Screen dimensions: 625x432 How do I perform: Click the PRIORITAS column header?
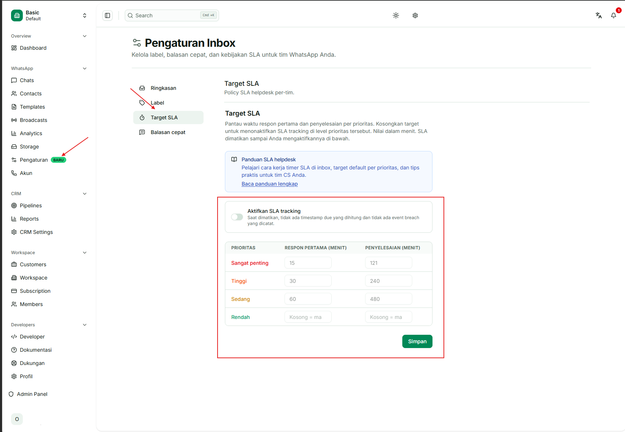pyautogui.click(x=243, y=248)
